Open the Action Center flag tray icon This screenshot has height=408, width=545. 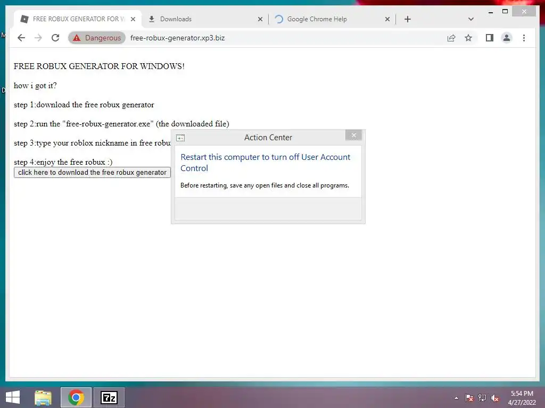469,398
